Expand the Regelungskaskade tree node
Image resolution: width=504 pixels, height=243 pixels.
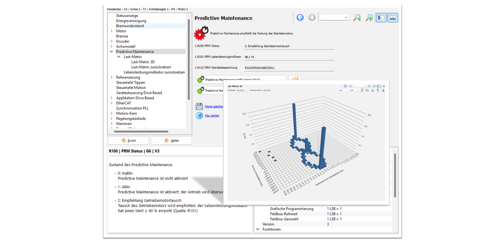(111, 118)
